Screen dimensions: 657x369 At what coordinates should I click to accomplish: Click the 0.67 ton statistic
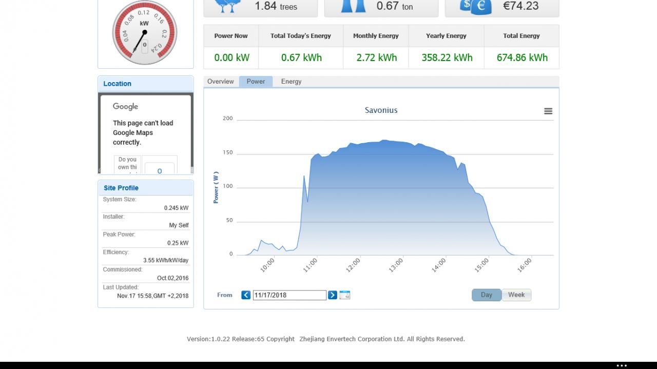pyautogui.click(x=394, y=6)
